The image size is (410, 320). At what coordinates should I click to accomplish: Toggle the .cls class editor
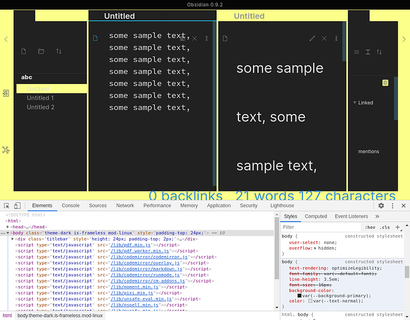(384, 227)
